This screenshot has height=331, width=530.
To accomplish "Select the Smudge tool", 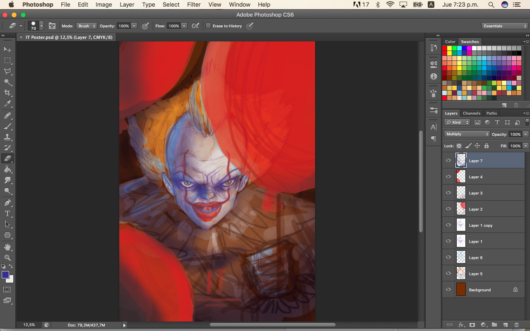I will pyautogui.click(x=7, y=180).
